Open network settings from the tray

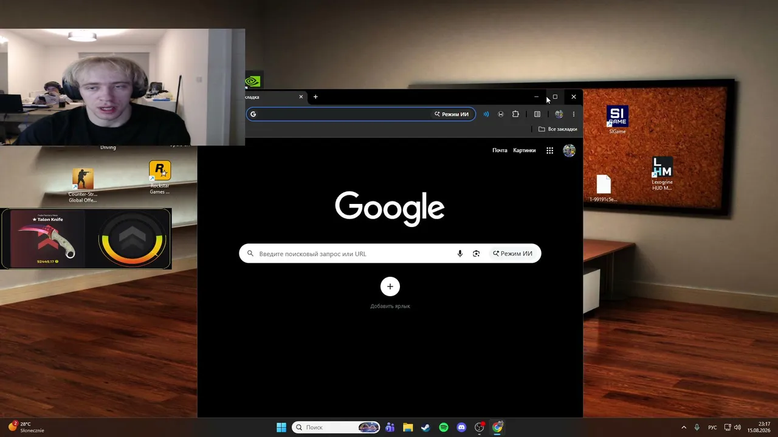[728, 427]
